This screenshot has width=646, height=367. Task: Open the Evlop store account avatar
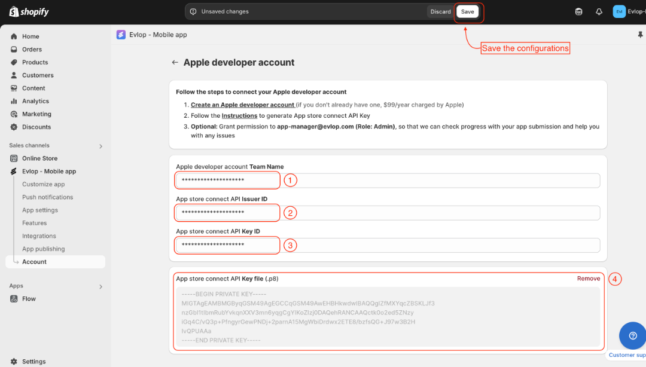[x=619, y=11]
